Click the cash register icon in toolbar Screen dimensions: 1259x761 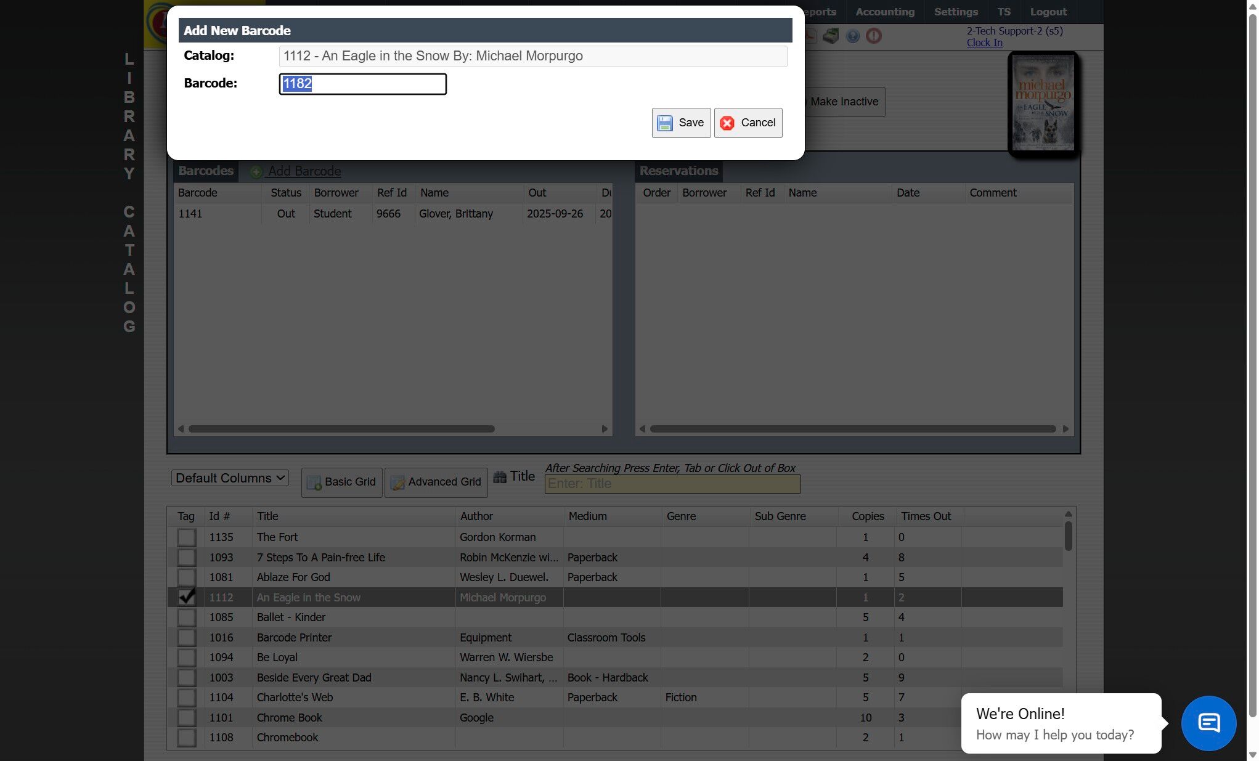tap(831, 36)
